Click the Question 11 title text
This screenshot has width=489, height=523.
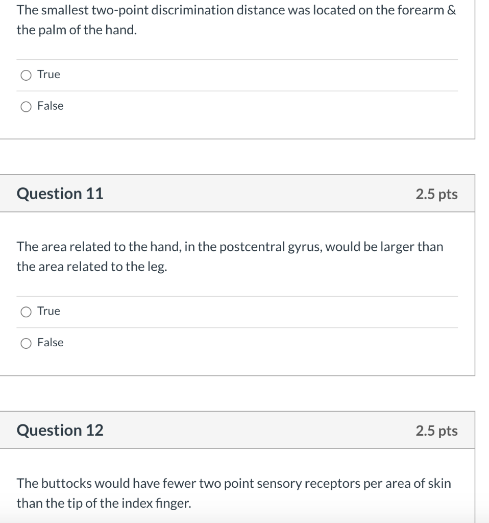pyautogui.click(x=60, y=194)
